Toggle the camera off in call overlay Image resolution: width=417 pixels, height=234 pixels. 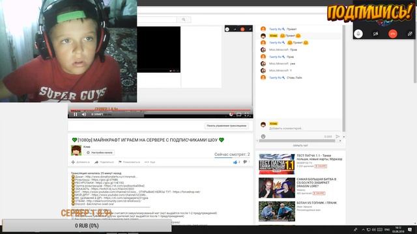[375, 34]
